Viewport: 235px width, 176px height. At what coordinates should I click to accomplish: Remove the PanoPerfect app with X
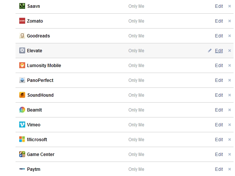click(229, 80)
